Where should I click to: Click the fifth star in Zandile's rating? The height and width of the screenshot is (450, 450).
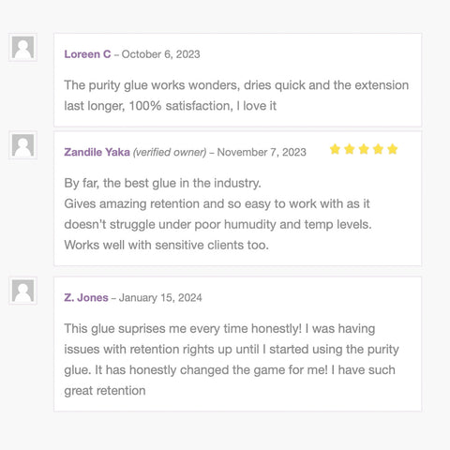click(x=392, y=149)
